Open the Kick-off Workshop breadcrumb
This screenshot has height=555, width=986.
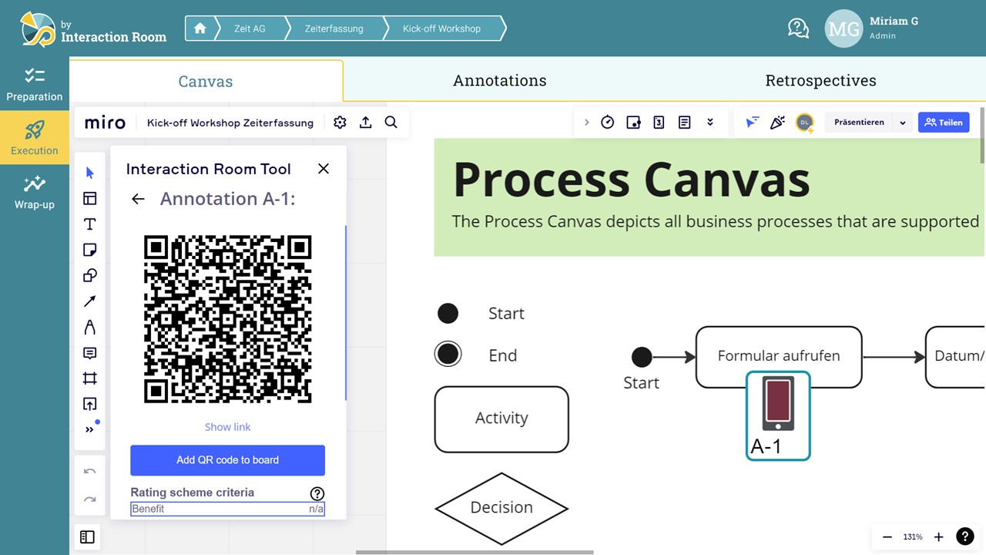441,29
